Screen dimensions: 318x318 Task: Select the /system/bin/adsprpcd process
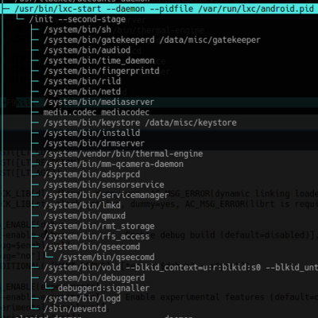[x=91, y=174]
